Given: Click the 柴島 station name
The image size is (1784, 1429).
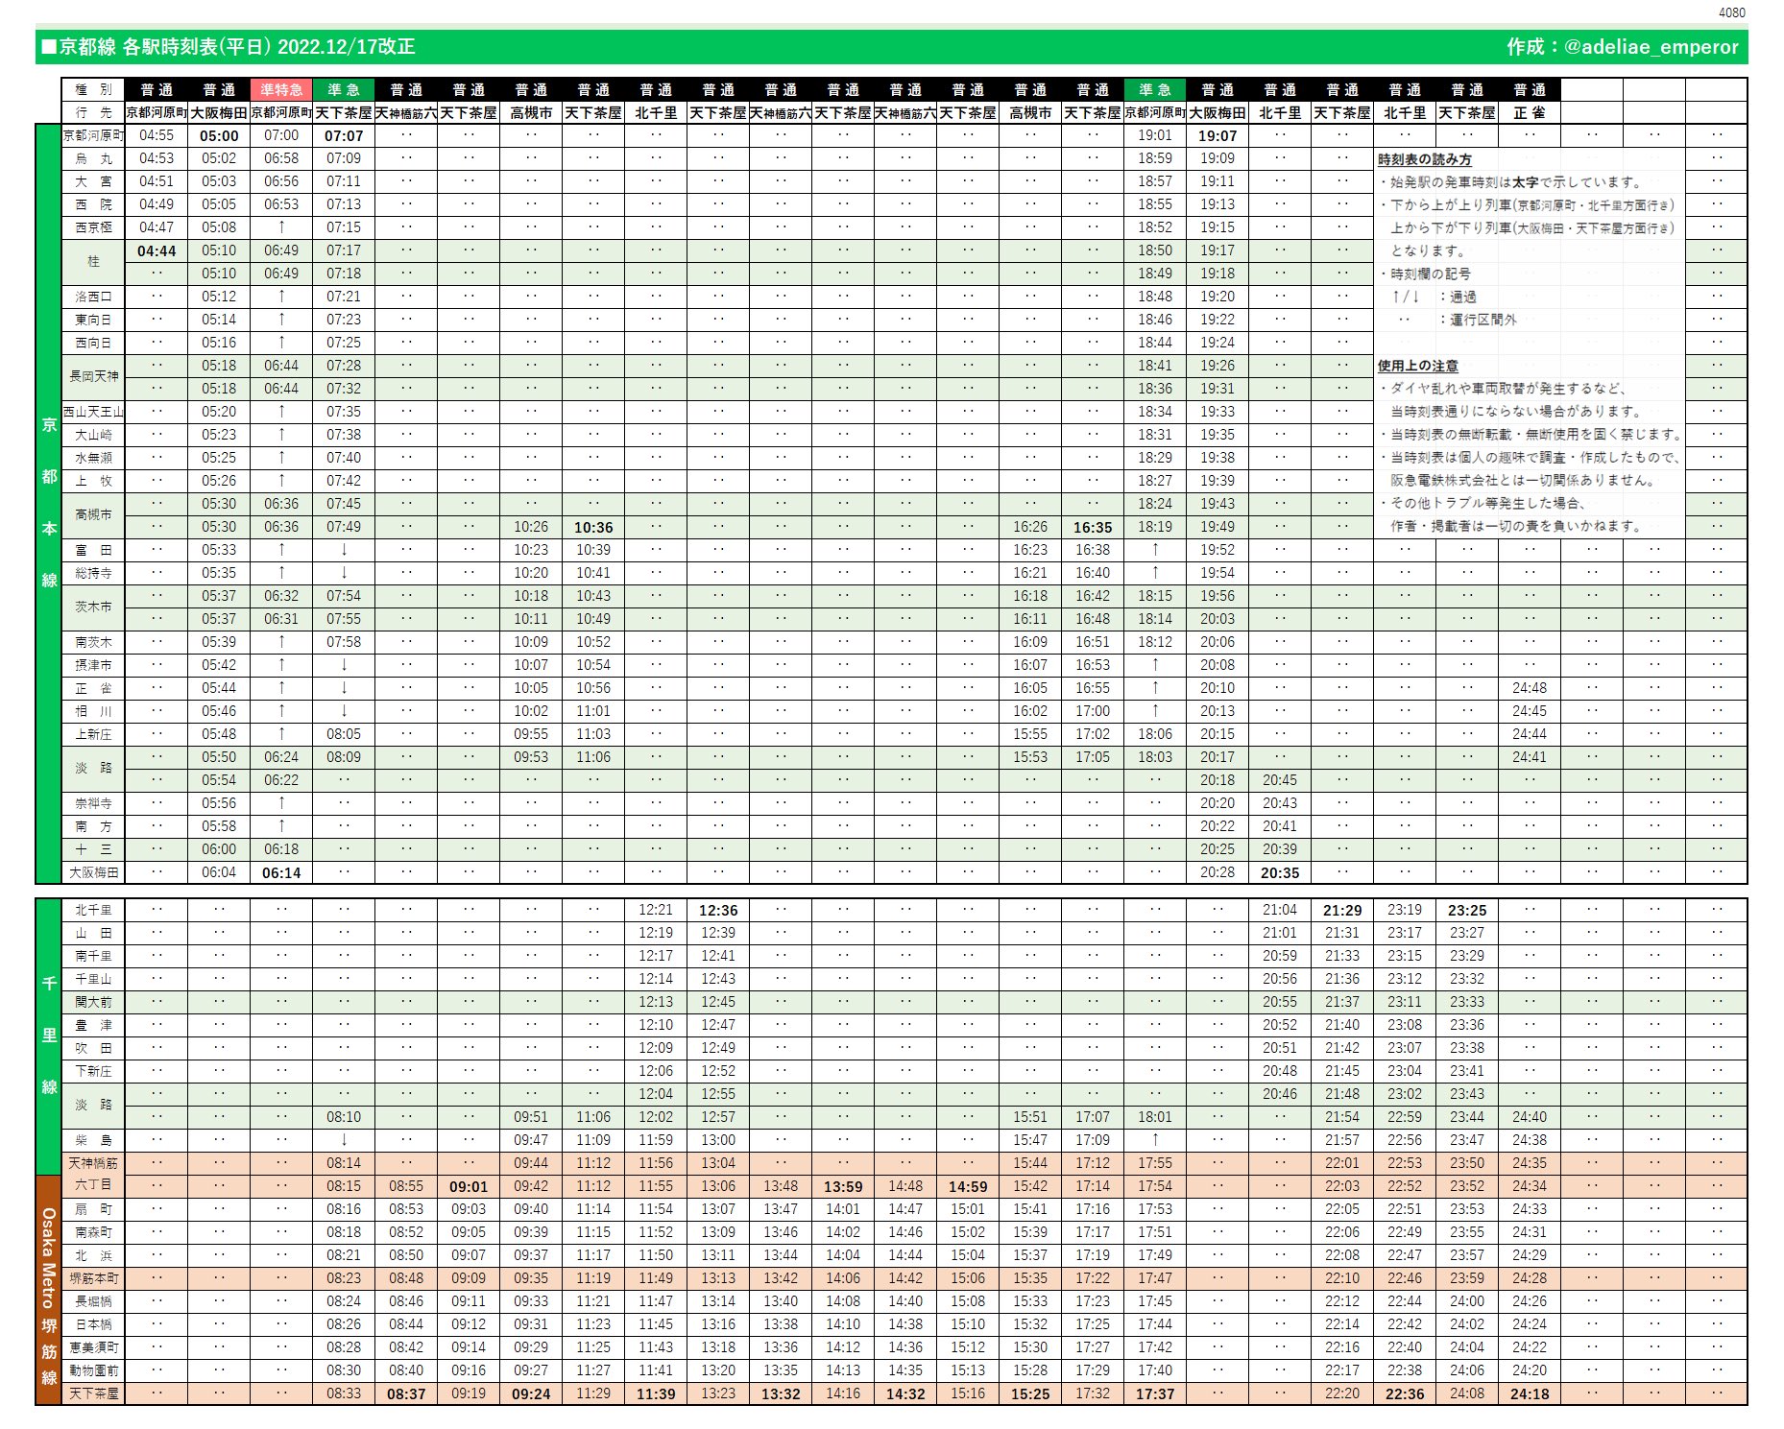Looking at the screenshot, I should 93,1140.
